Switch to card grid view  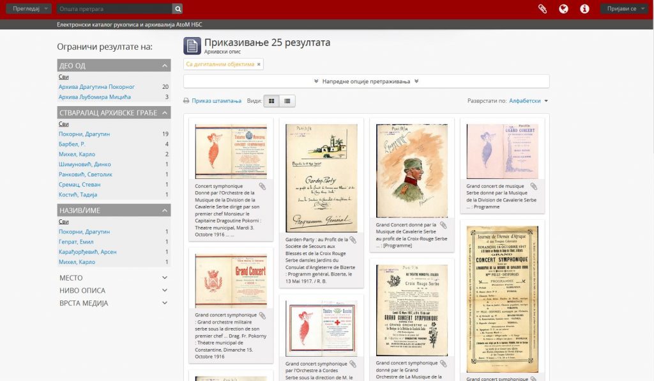271,101
